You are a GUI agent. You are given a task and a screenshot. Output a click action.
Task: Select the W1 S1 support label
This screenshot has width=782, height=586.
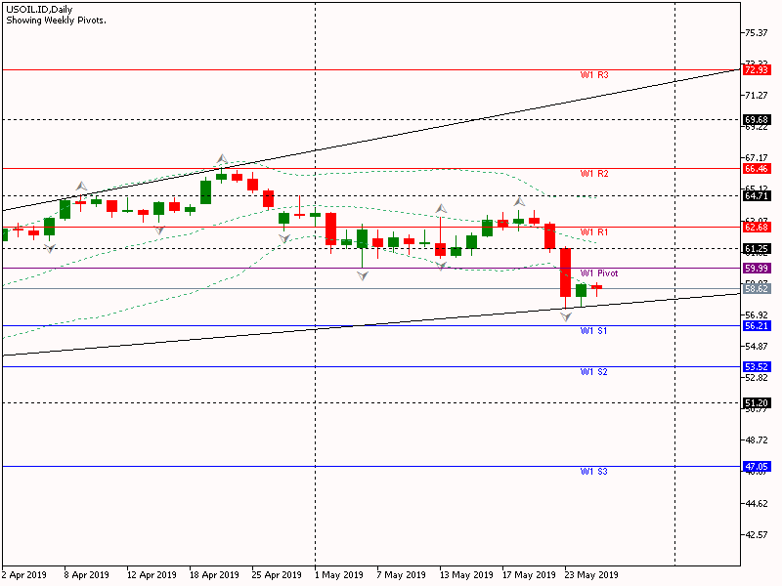[x=594, y=331]
